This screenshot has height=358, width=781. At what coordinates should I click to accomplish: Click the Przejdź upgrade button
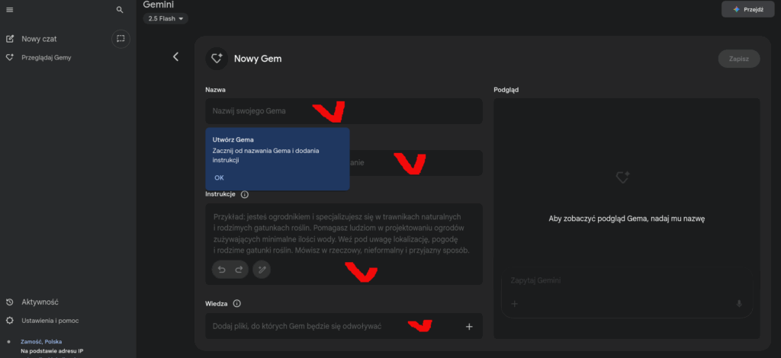[747, 9]
